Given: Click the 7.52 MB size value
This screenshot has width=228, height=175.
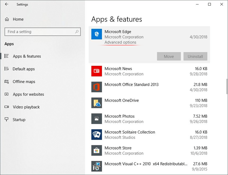Looking at the screenshot, I should pos(200,116).
